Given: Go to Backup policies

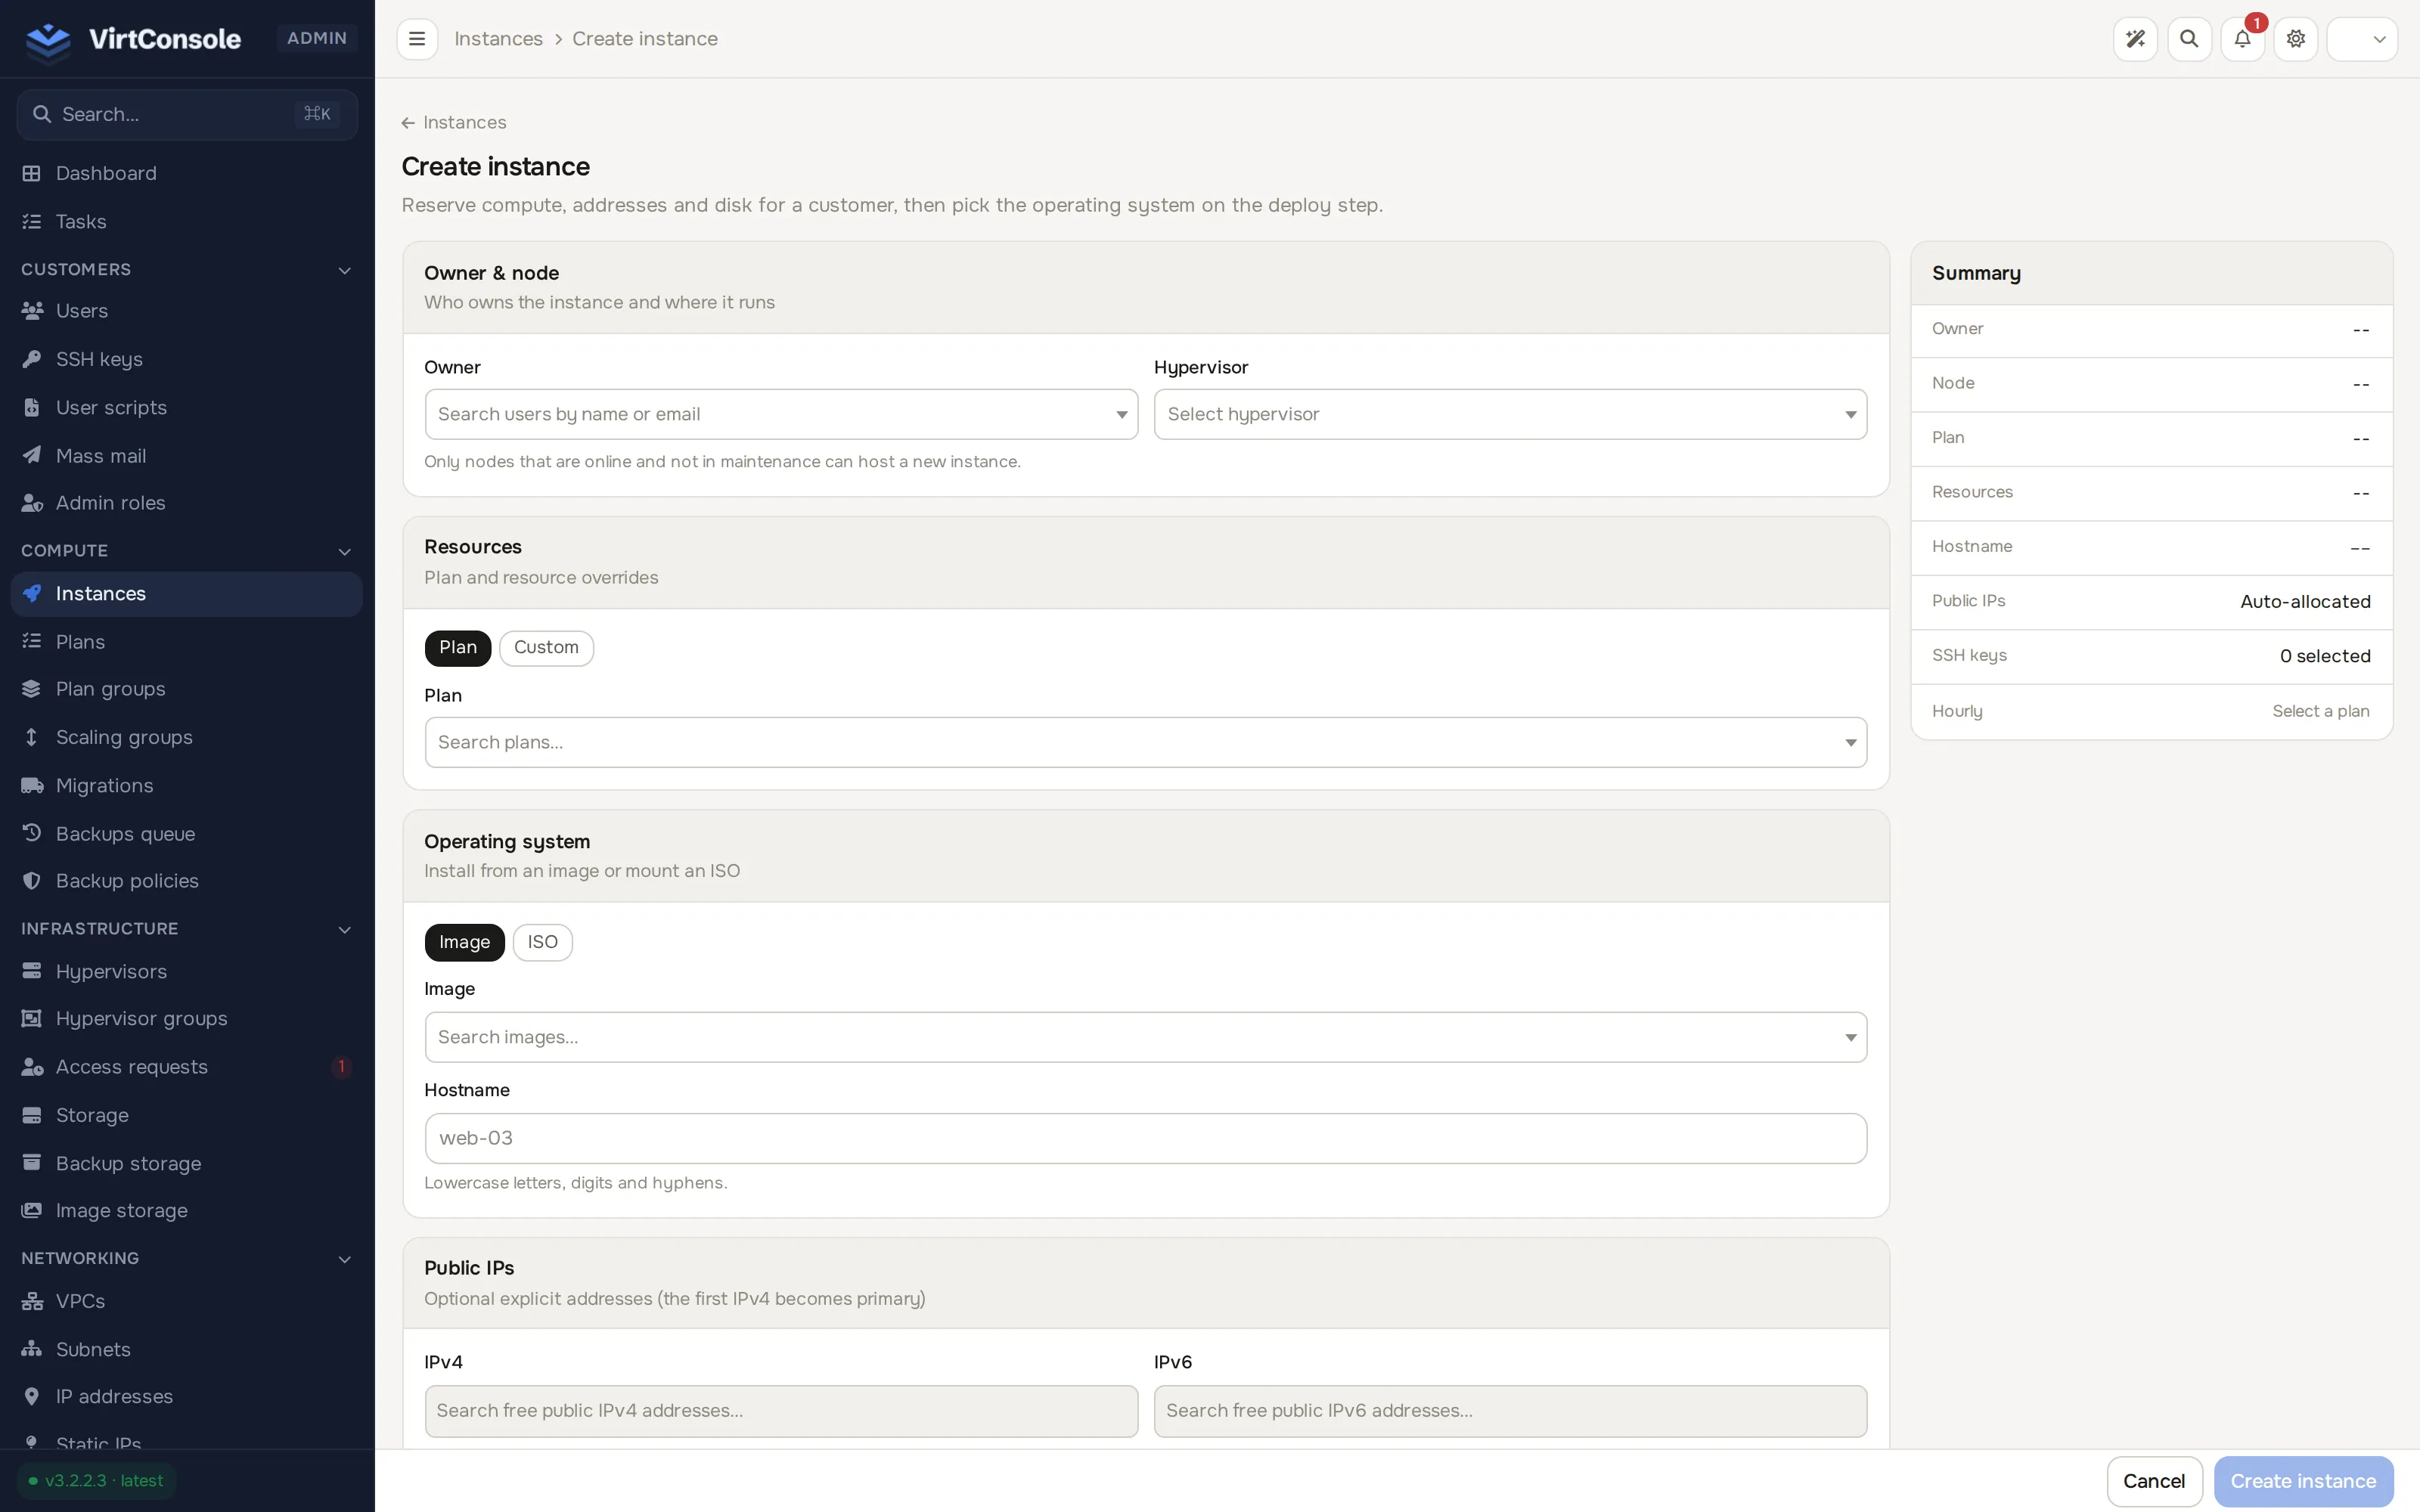Looking at the screenshot, I should point(187,881).
